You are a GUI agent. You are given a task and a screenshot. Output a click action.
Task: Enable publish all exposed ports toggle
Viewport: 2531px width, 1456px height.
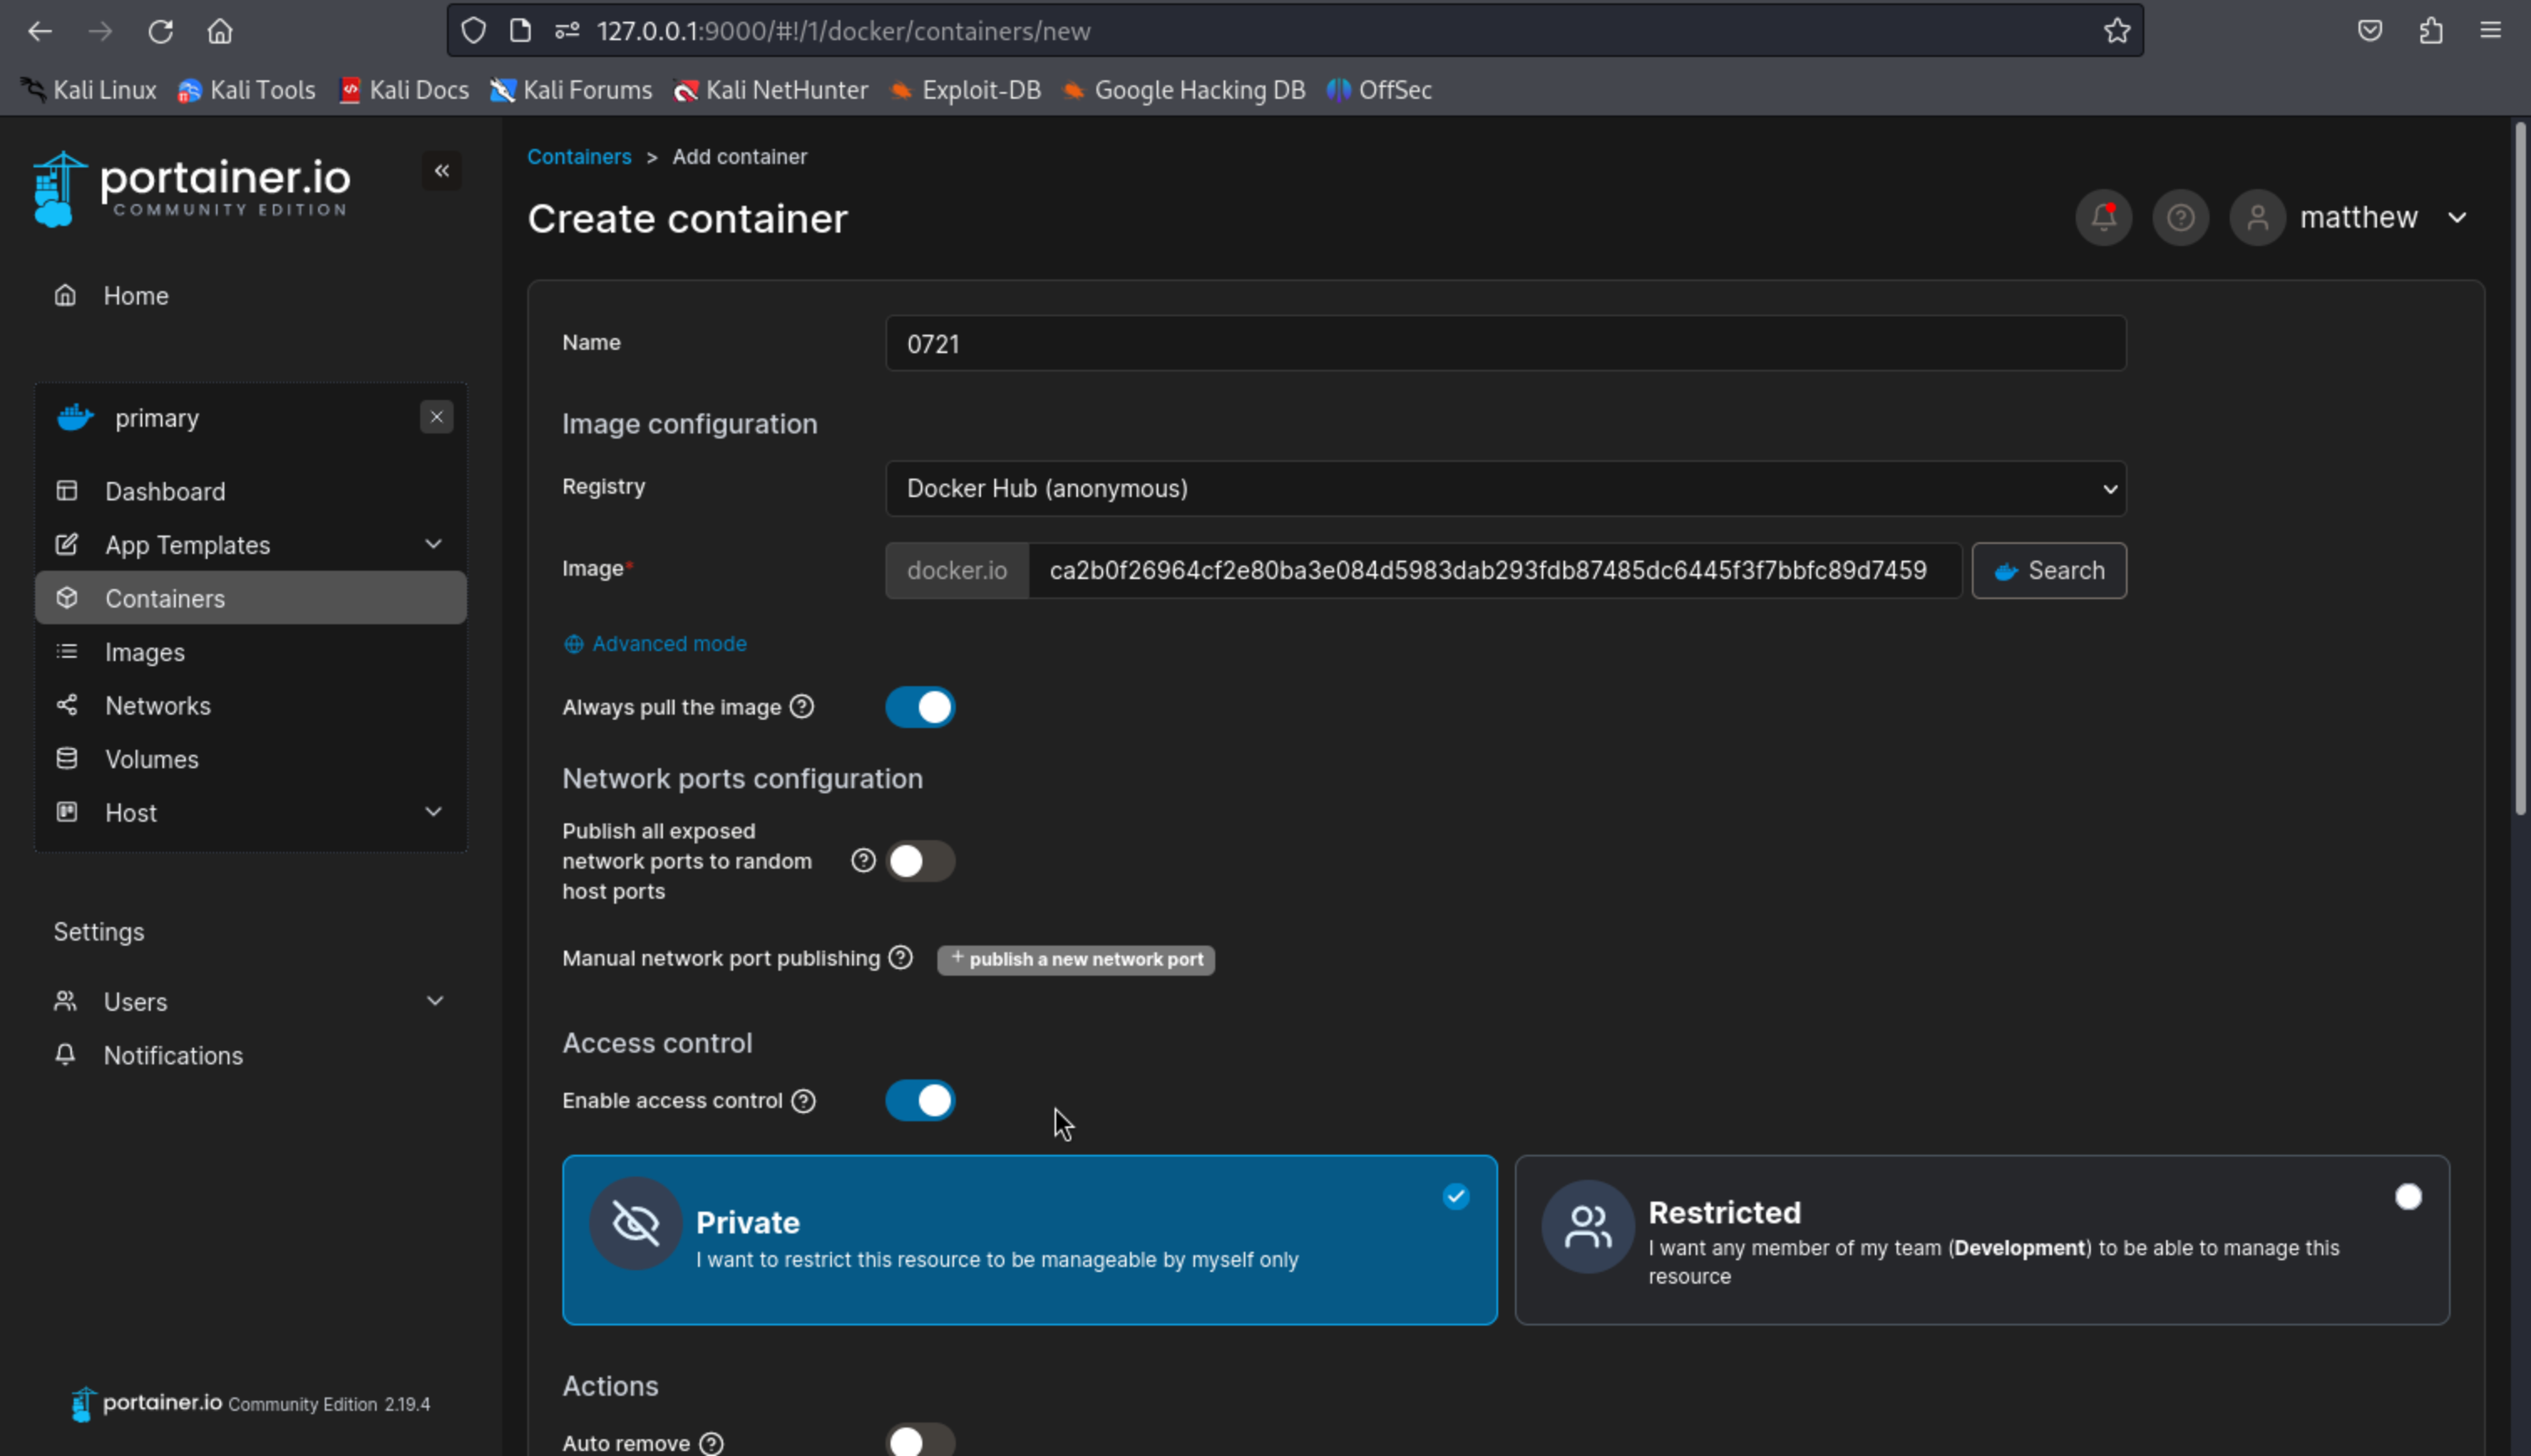coord(920,861)
